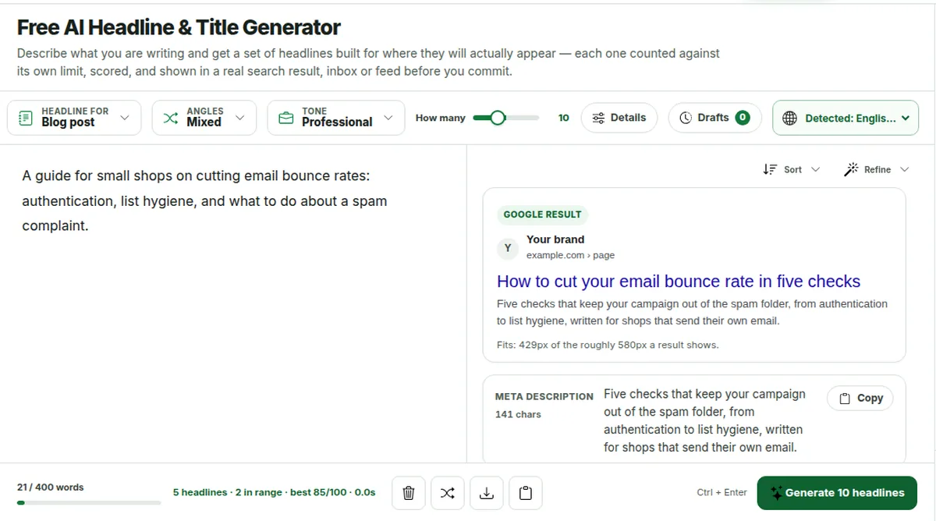Click the 'Ctrl + Enter' shortcut hint

[x=721, y=493]
